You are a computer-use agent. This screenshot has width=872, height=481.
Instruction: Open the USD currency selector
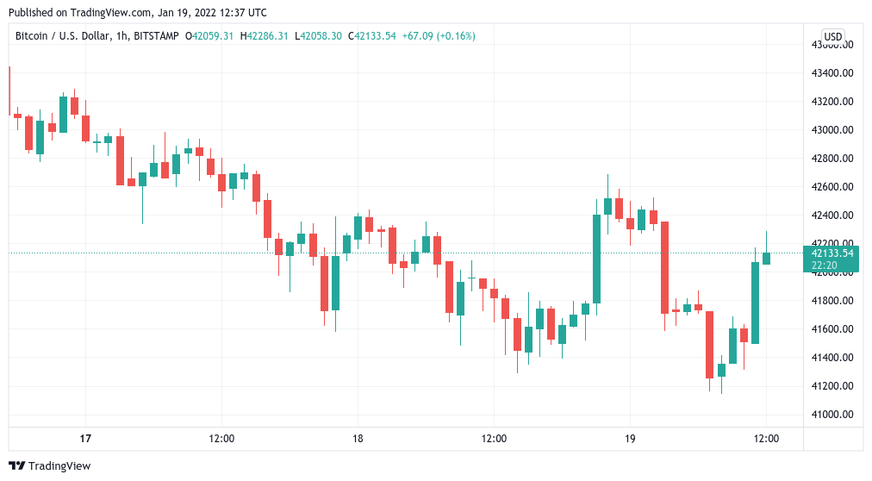point(832,37)
